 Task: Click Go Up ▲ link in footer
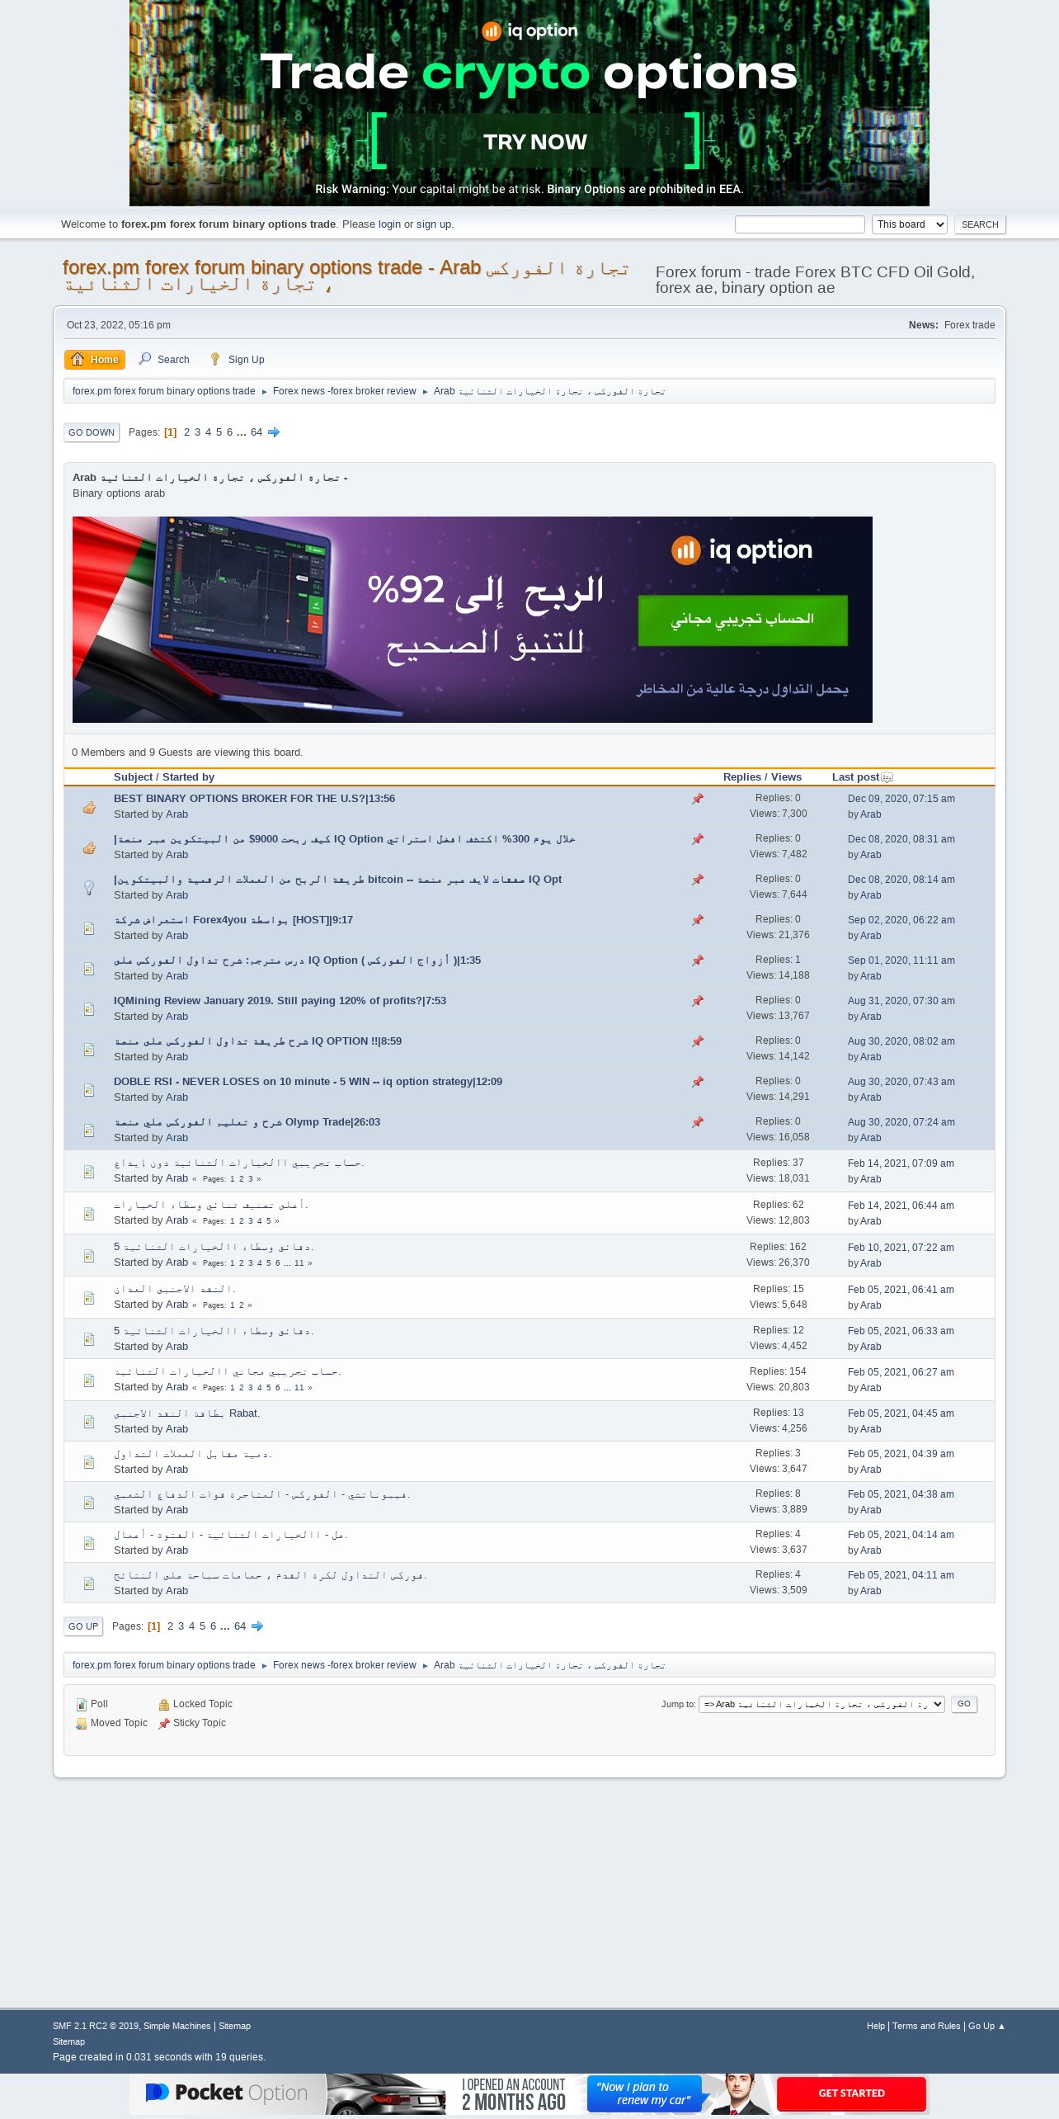[987, 2026]
